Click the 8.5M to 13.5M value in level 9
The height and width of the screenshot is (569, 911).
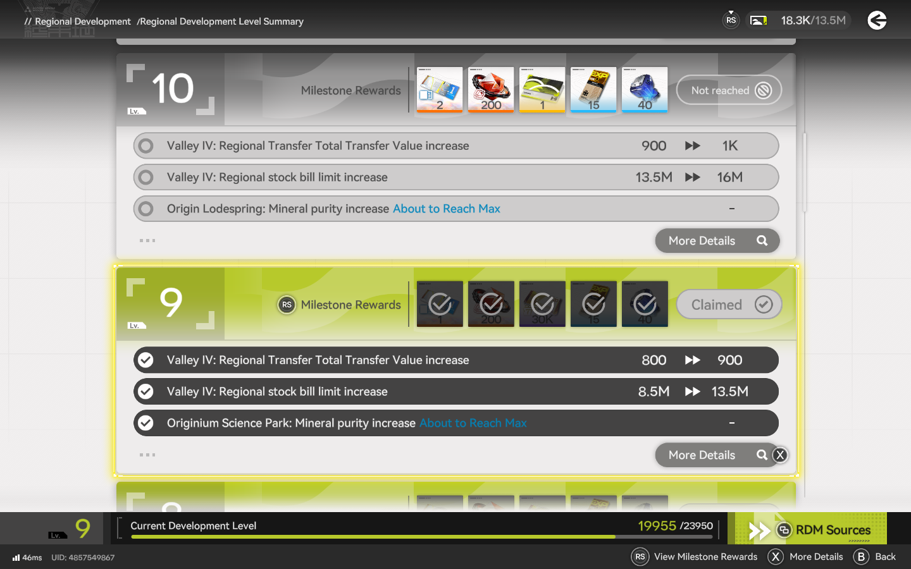point(693,391)
